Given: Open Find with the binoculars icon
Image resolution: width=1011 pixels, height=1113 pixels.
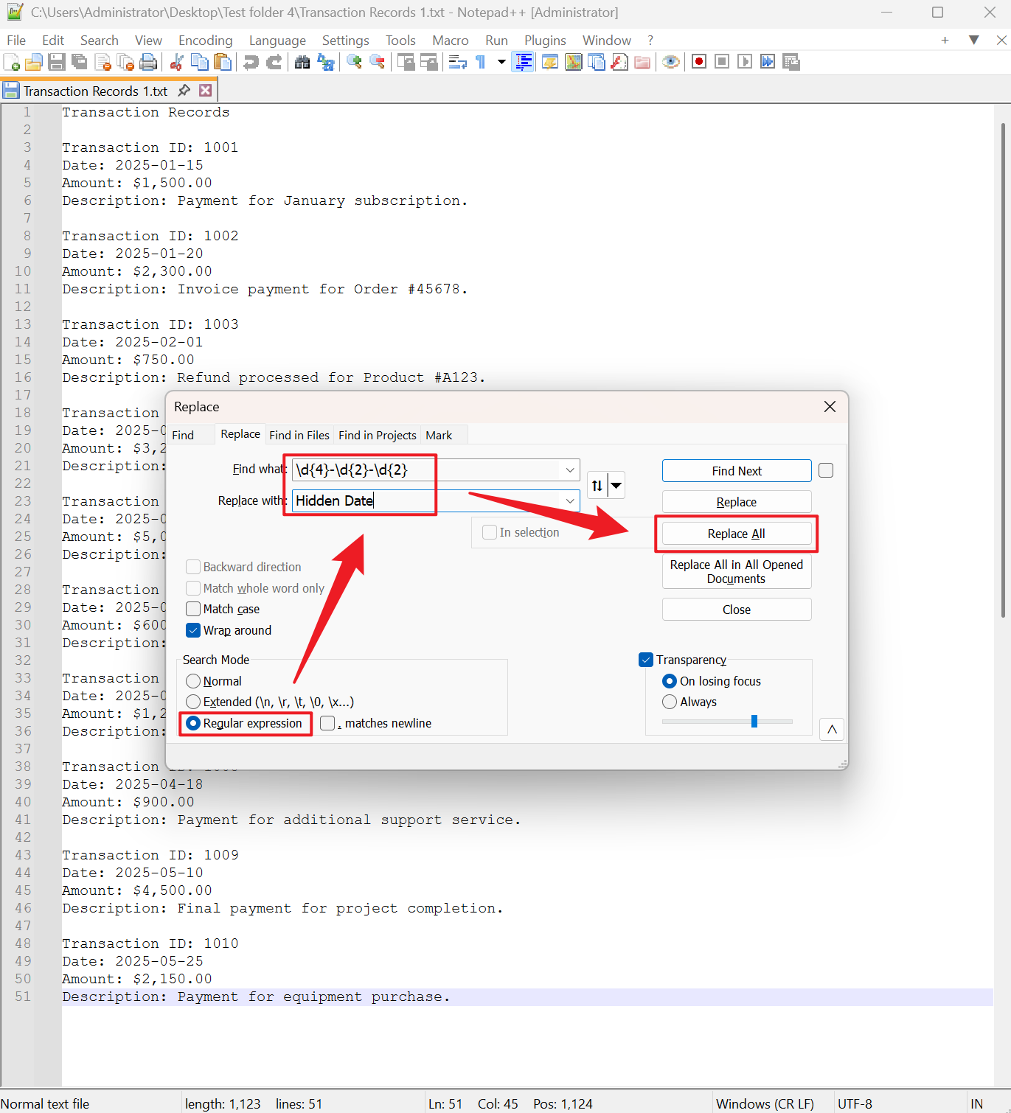Looking at the screenshot, I should pyautogui.click(x=302, y=63).
